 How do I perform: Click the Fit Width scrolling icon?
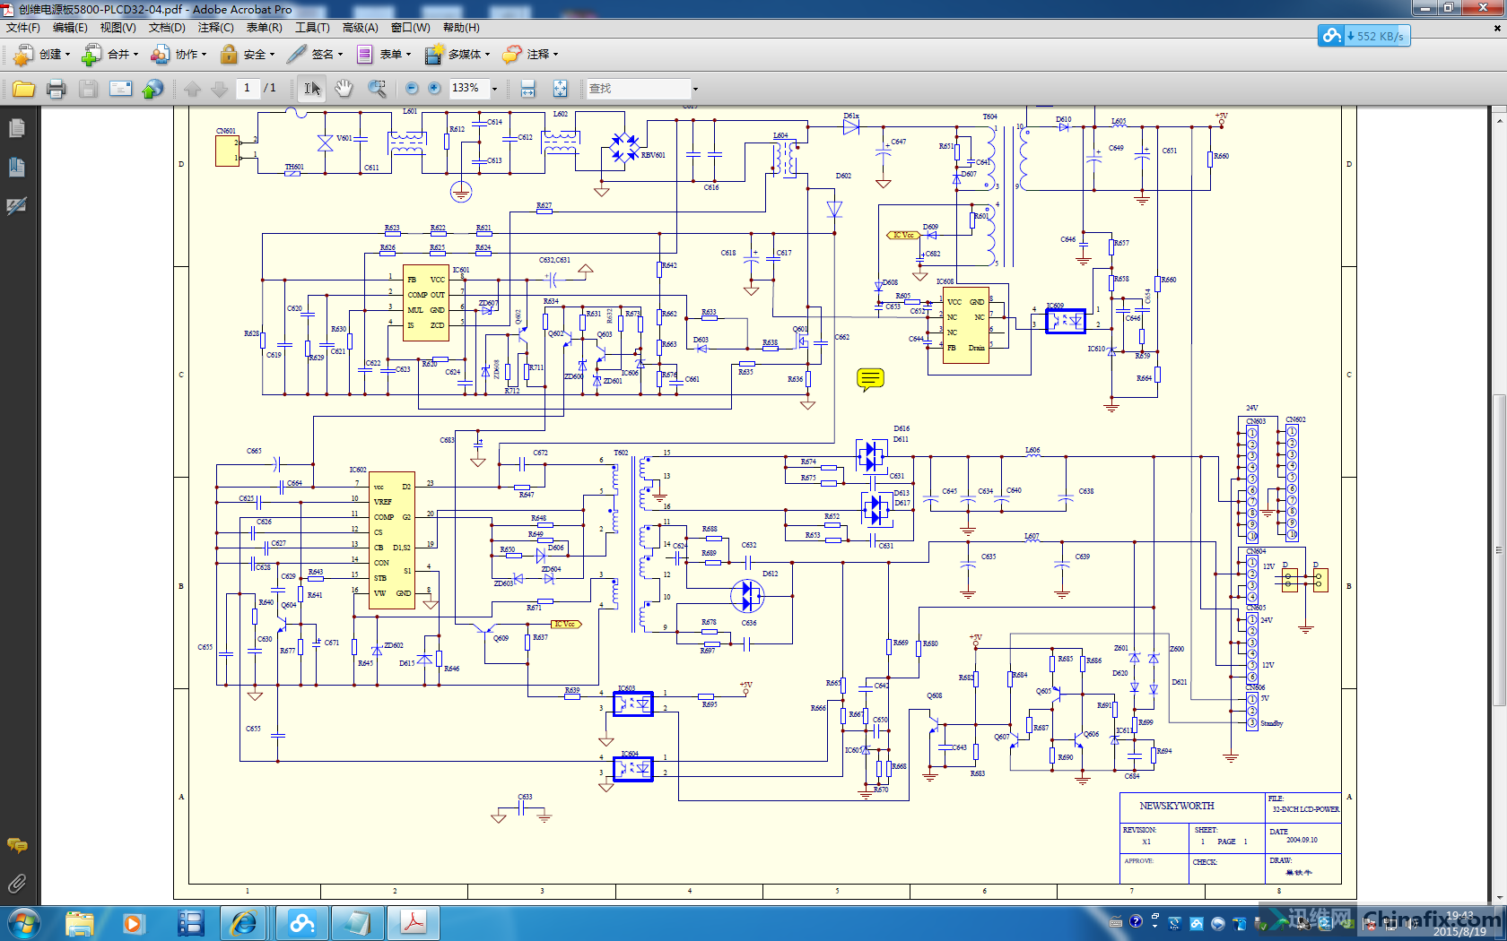coord(528,89)
